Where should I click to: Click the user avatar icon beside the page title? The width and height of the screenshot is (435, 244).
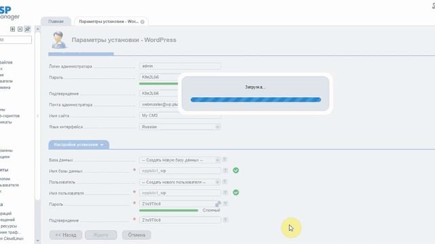[58, 40]
